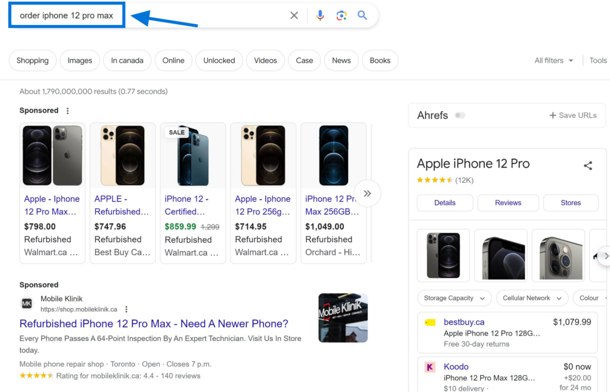Image resolution: width=610 pixels, height=392 pixels.
Task: Click the microphone icon for voice search
Action: point(320,15)
